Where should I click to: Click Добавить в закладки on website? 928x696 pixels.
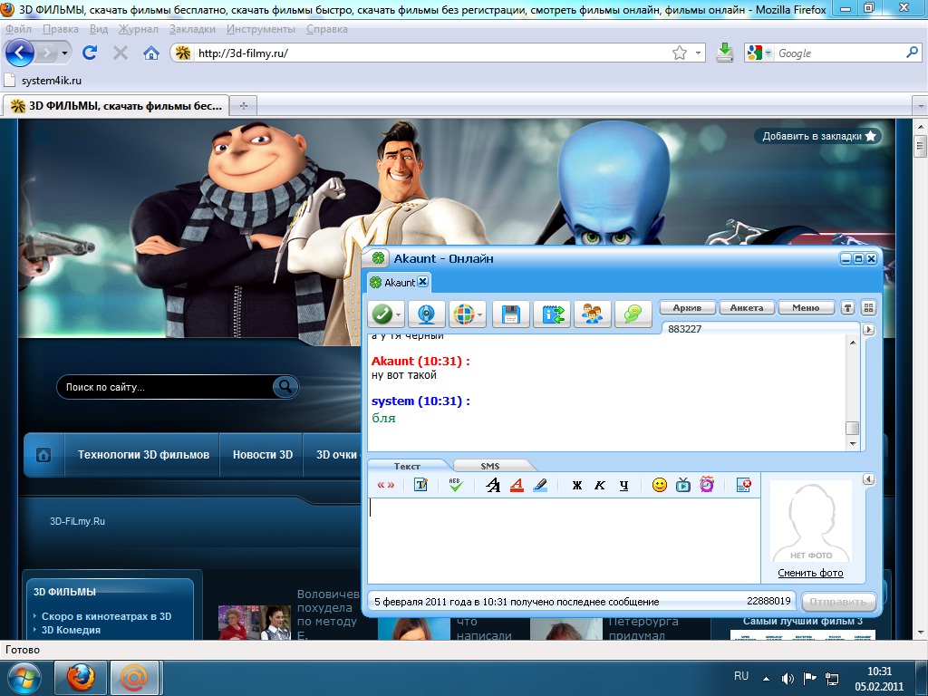[818, 136]
